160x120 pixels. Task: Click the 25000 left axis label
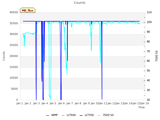[x=14, y=45]
